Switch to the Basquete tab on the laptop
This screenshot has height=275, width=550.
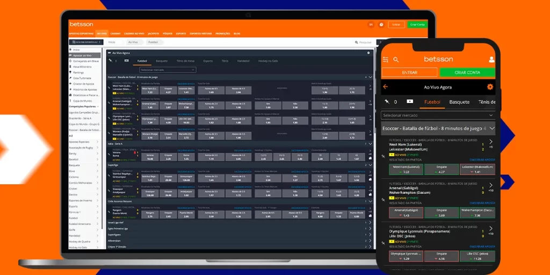pyautogui.click(x=162, y=61)
